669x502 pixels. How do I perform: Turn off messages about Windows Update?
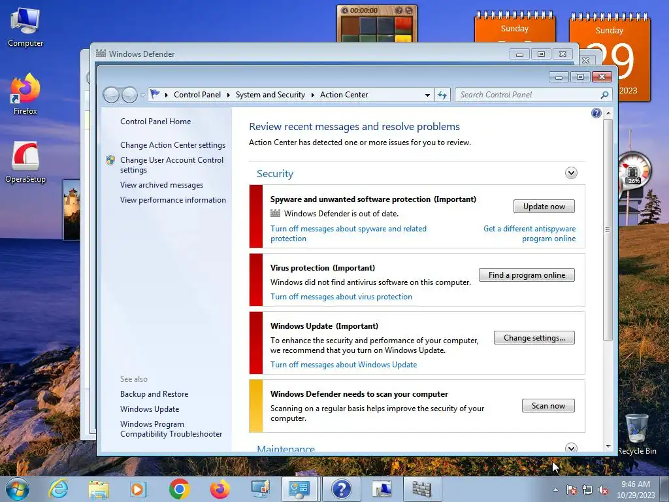click(x=344, y=365)
